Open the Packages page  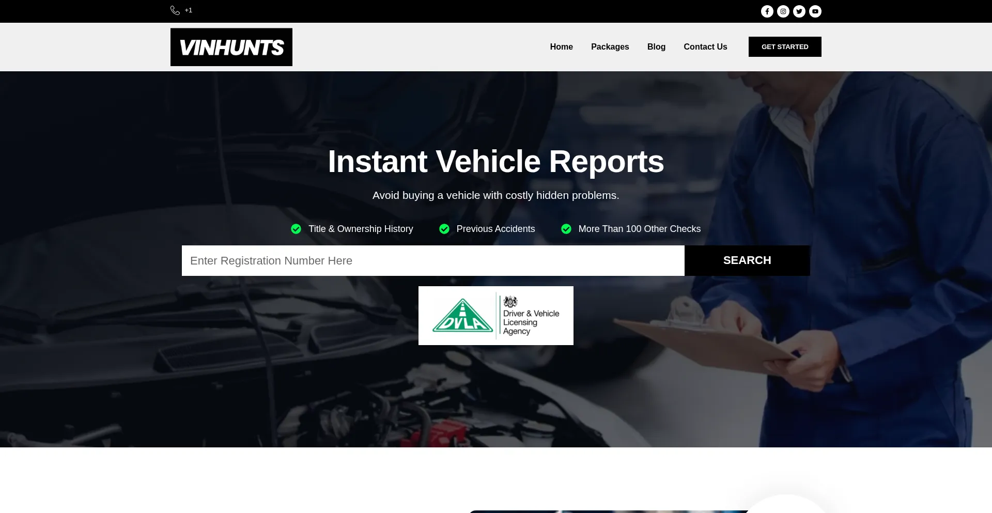(610, 46)
